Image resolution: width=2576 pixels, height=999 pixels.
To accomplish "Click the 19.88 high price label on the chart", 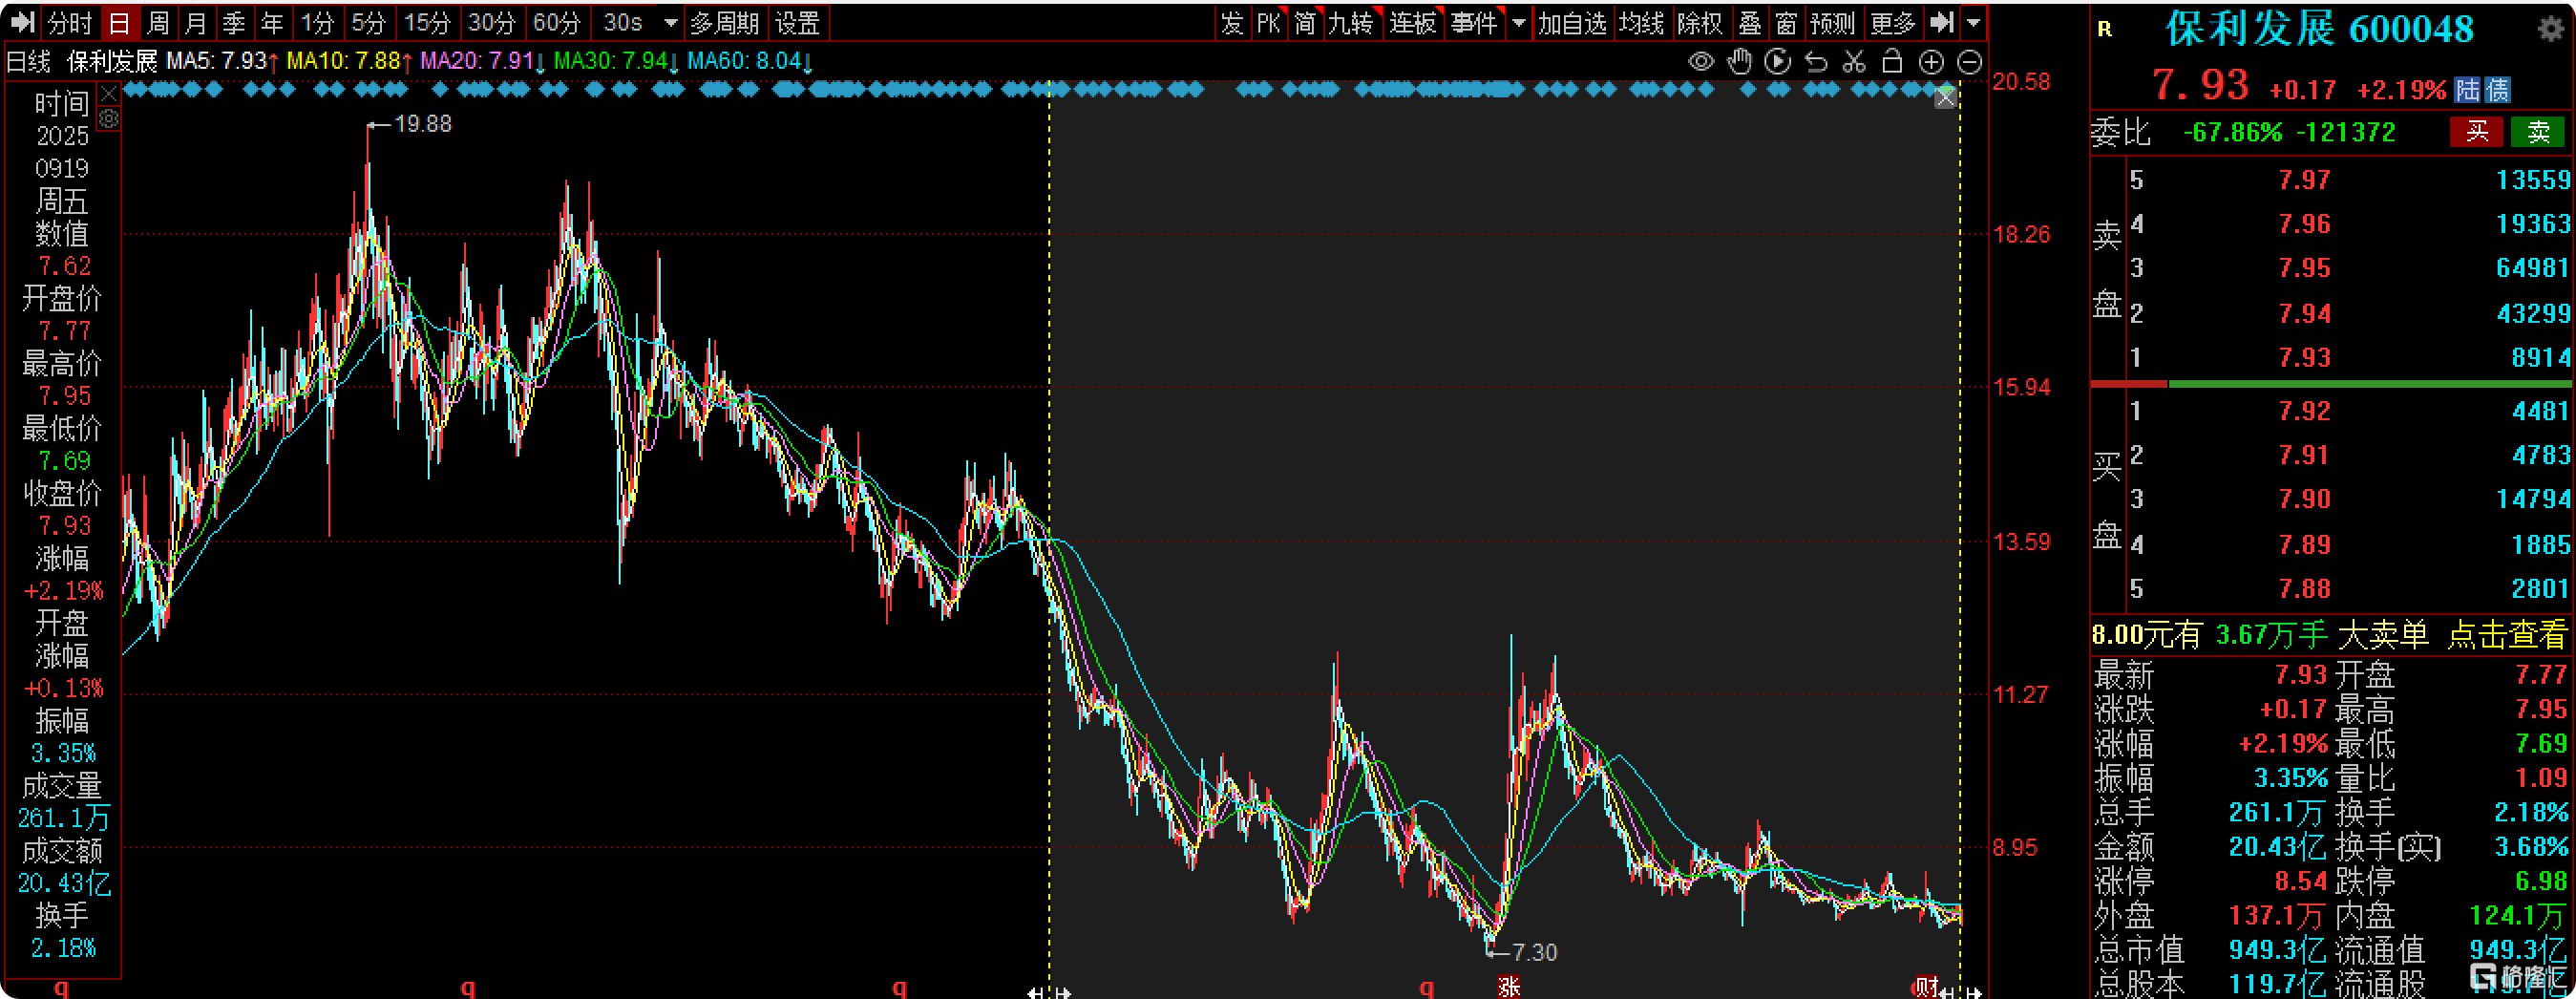I will (x=422, y=124).
